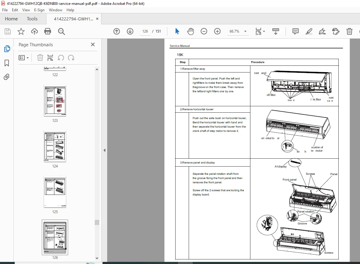Select the page 124 thumbnail

(55, 146)
